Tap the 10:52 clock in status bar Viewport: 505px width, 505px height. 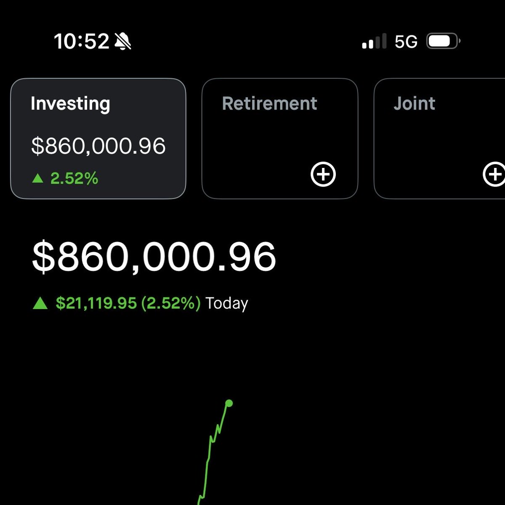(x=81, y=42)
